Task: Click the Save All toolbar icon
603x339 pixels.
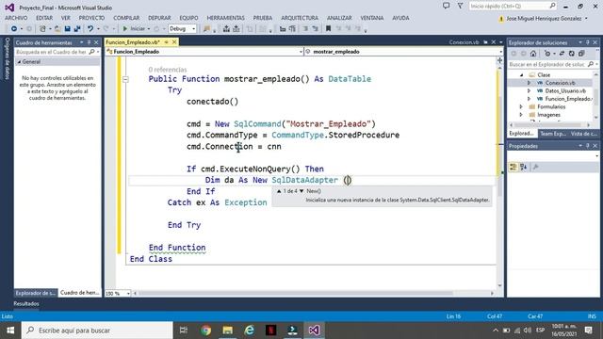Action: pyautogui.click(x=77, y=29)
